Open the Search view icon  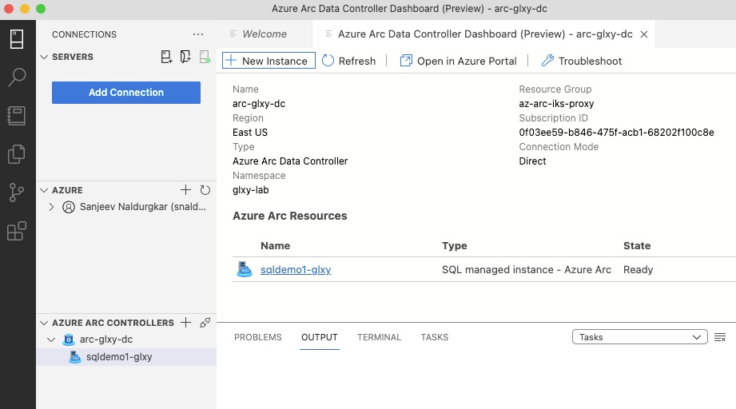click(17, 77)
